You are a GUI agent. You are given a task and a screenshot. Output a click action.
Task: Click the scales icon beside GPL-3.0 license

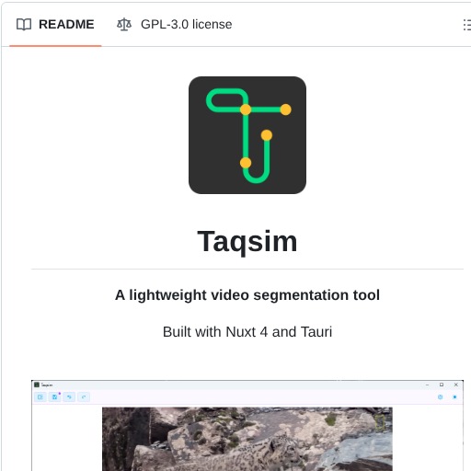[x=124, y=25]
